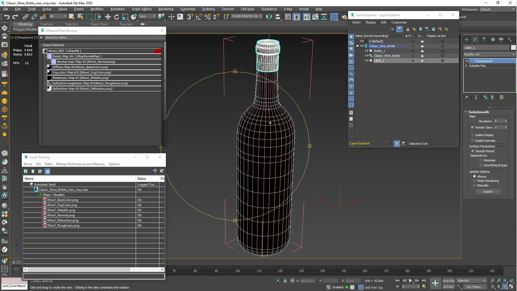Click the lock icon in Scene Explorer toolbar
517x291 pixels.
click(x=408, y=29)
